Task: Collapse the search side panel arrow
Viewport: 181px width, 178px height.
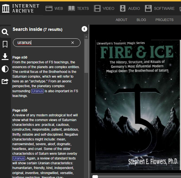Action: [x=84, y=29]
